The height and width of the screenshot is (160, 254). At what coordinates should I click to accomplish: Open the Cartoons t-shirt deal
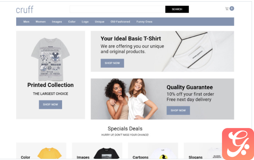tap(153, 151)
